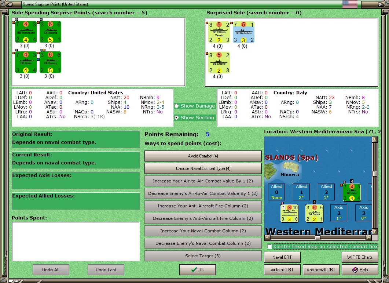Select the BB Richelieu ship counter

pyautogui.click(x=243, y=32)
